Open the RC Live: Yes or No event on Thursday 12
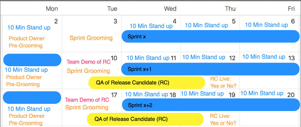Viewport: 301px width, 127px height. point(223,82)
